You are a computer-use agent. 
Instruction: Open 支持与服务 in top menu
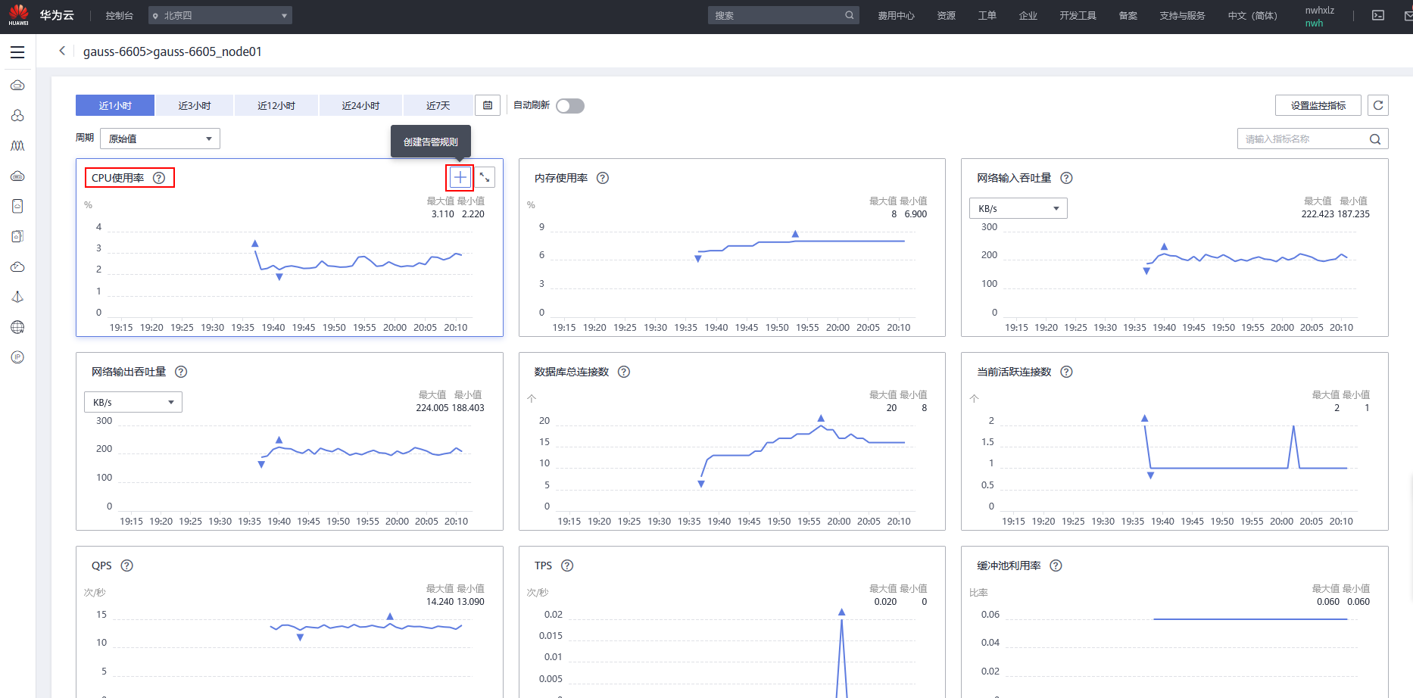pyautogui.click(x=1181, y=15)
